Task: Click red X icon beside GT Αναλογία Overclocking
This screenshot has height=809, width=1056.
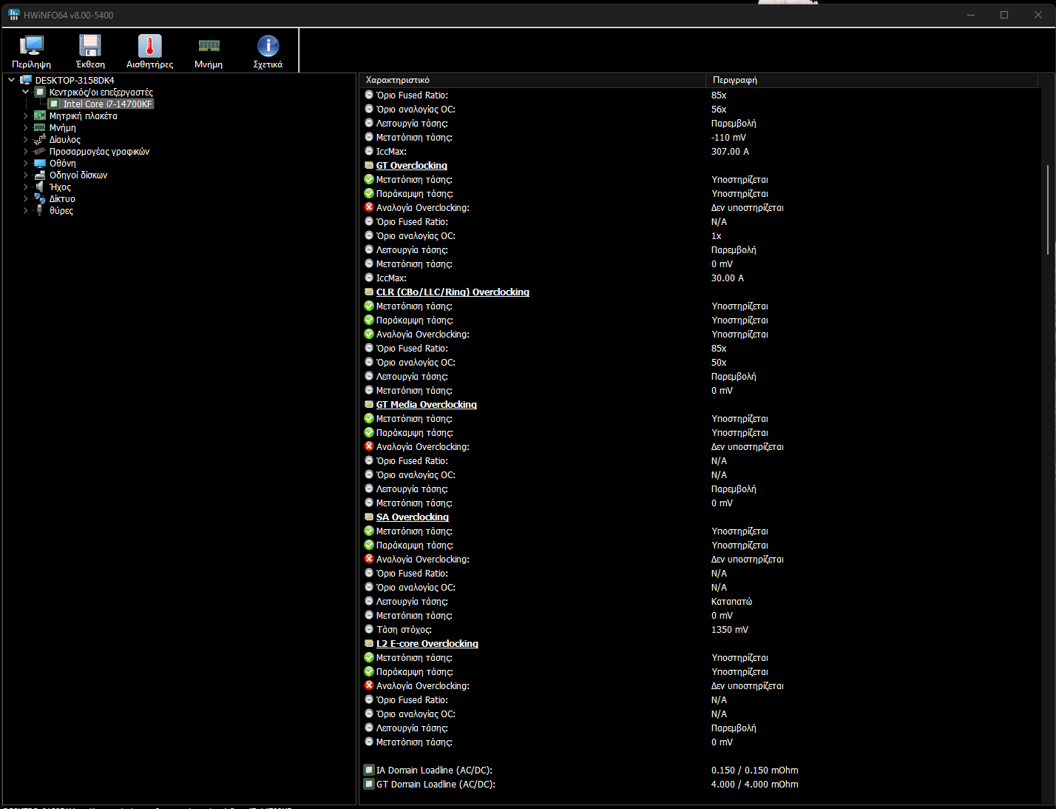Action: tap(369, 207)
